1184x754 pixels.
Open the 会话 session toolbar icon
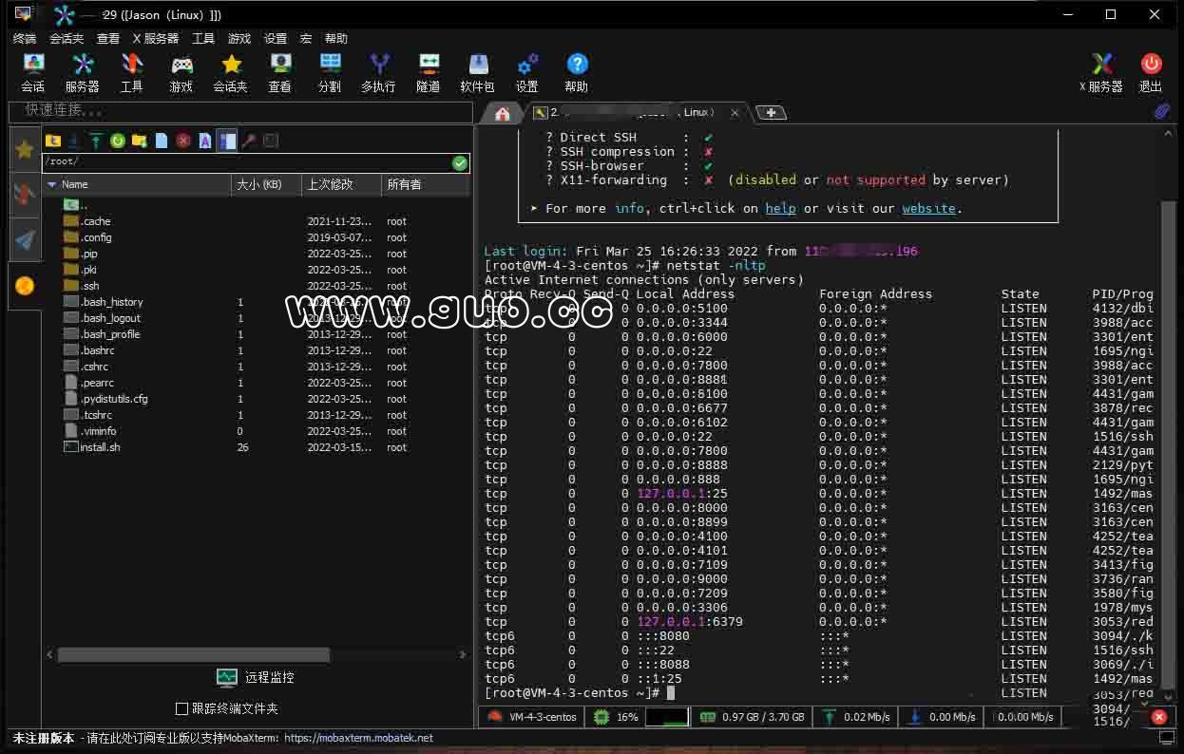pos(33,72)
